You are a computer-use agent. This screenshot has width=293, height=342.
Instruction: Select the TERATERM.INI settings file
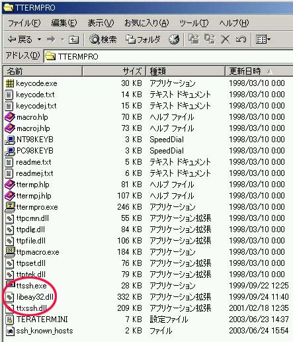[36, 320]
